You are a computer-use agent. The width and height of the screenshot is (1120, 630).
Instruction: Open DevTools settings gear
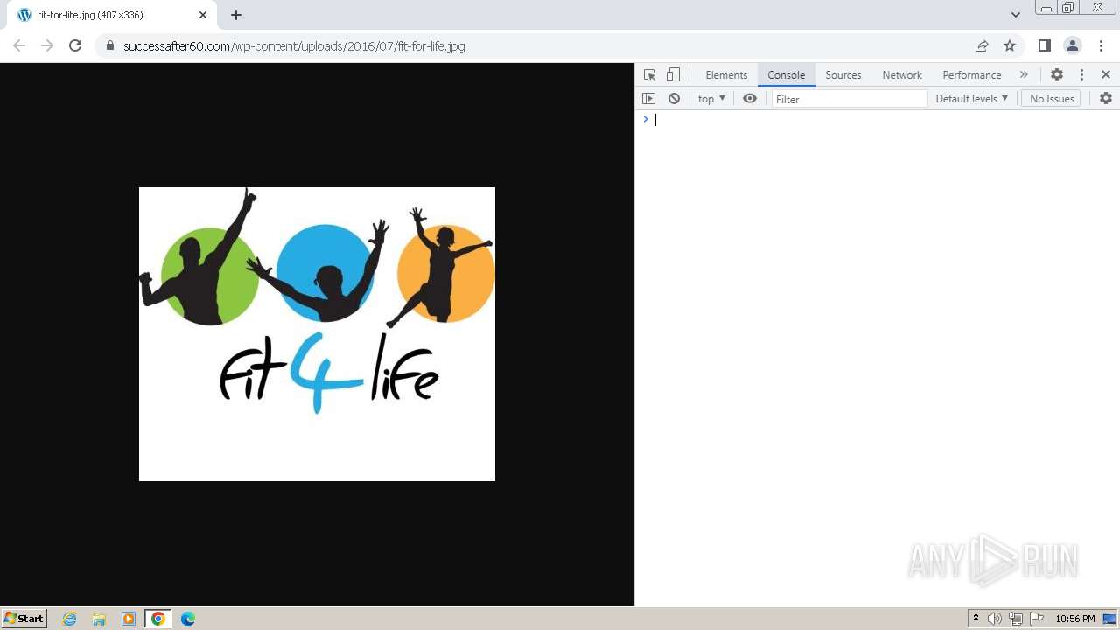click(1057, 75)
